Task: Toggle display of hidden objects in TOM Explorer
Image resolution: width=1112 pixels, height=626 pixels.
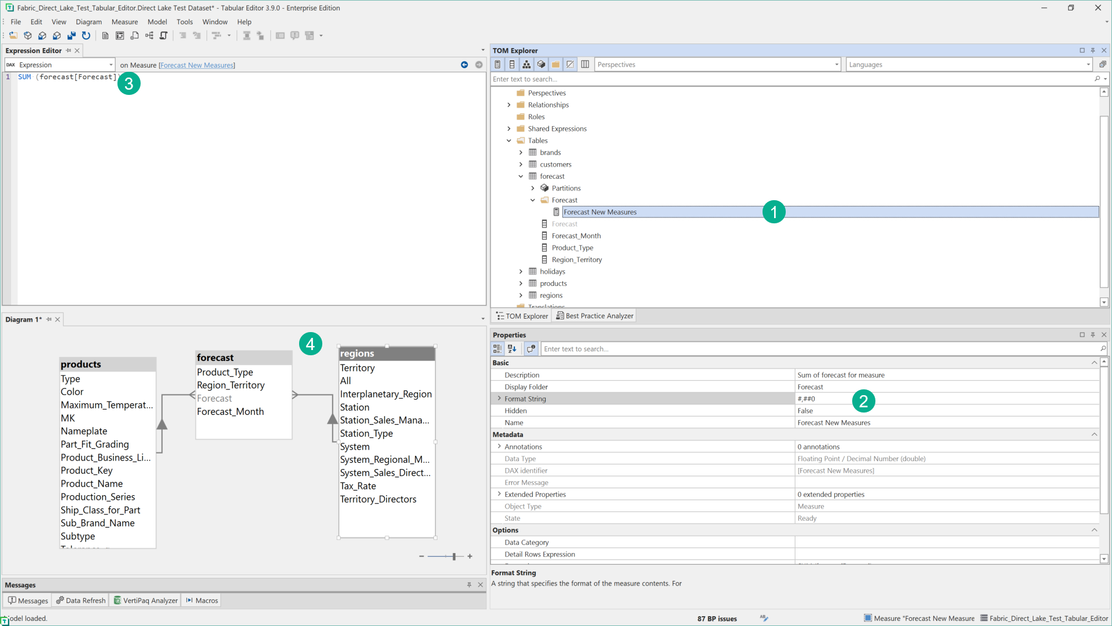Action: (x=570, y=64)
